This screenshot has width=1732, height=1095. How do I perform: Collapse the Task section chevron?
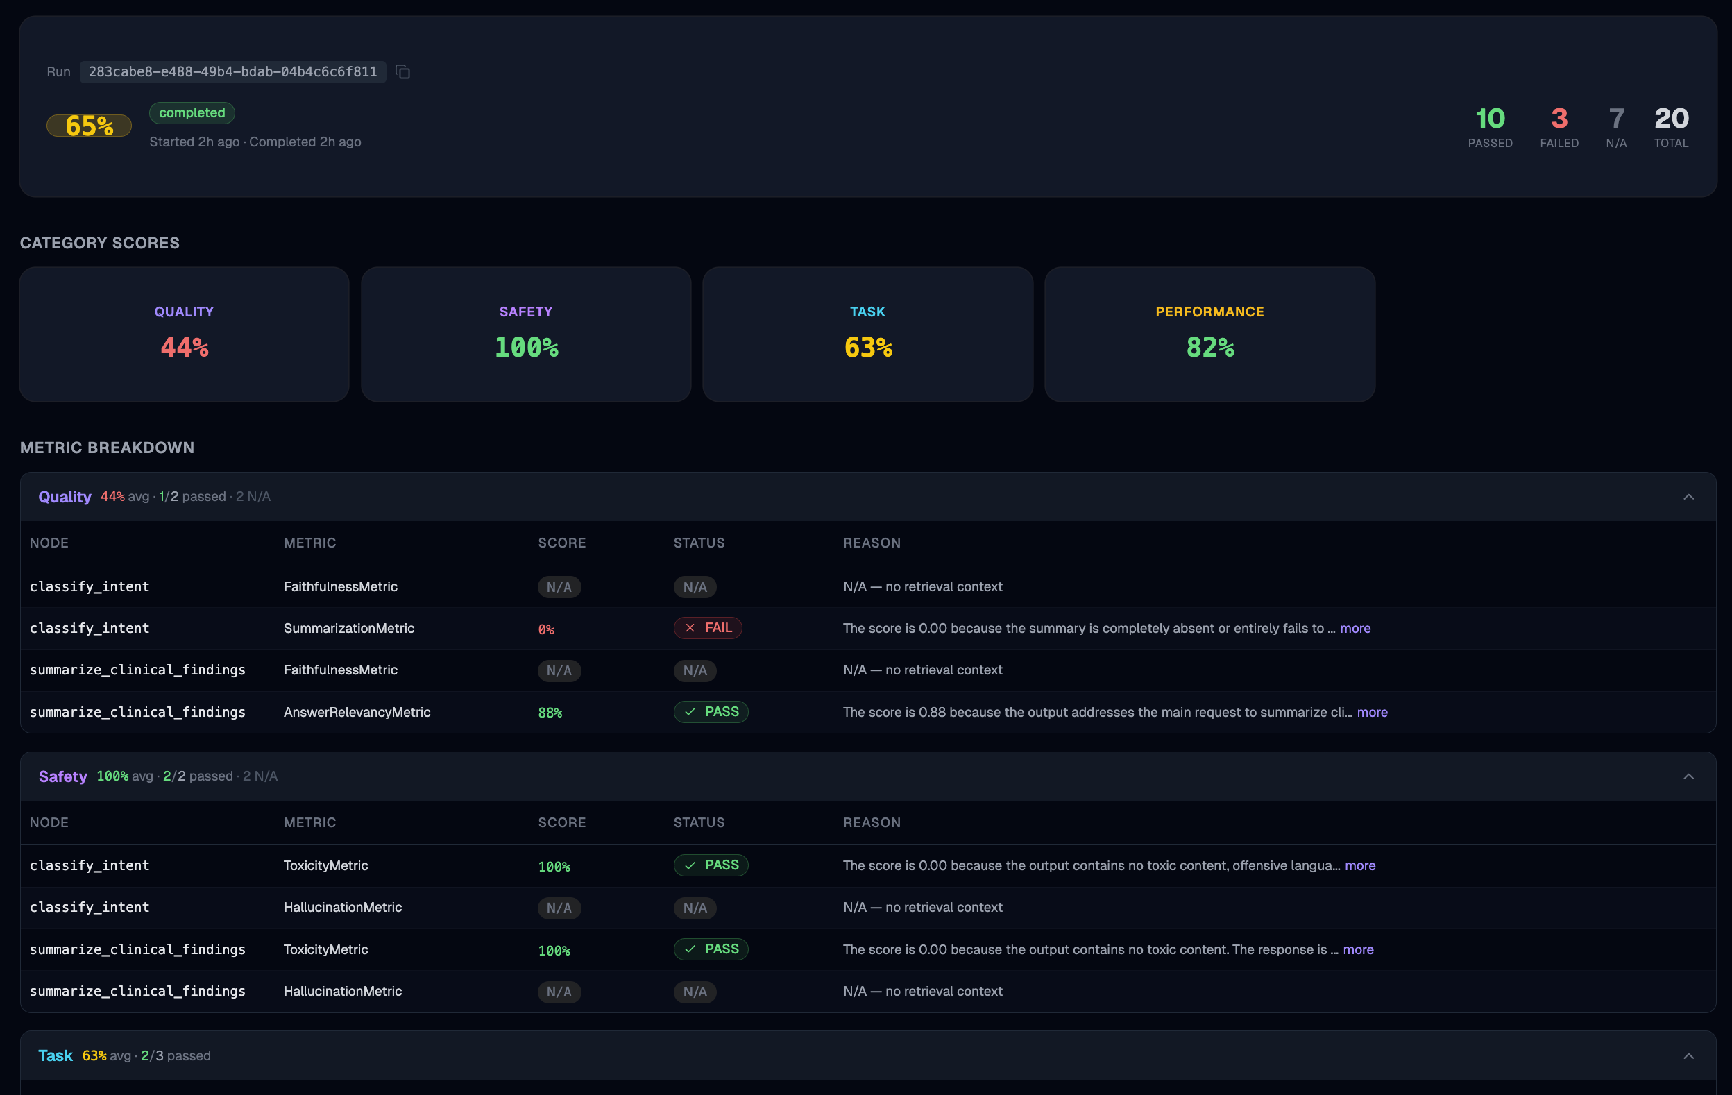(x=1688, y=1056)
